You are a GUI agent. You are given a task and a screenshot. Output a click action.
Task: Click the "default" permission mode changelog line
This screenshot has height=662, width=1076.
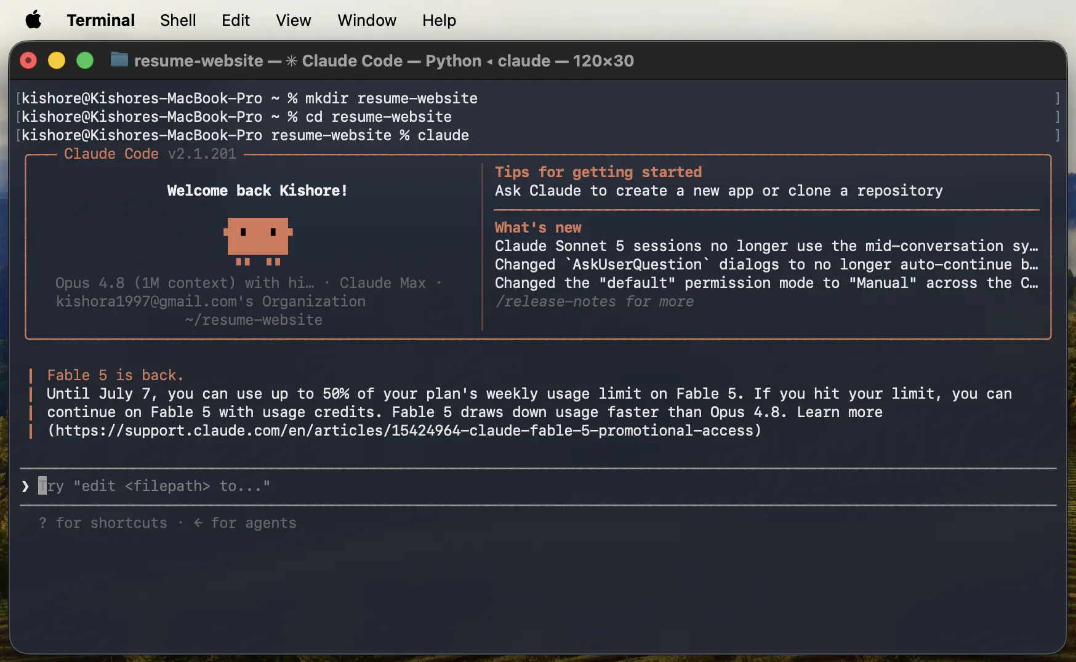[x=766, y=283]
